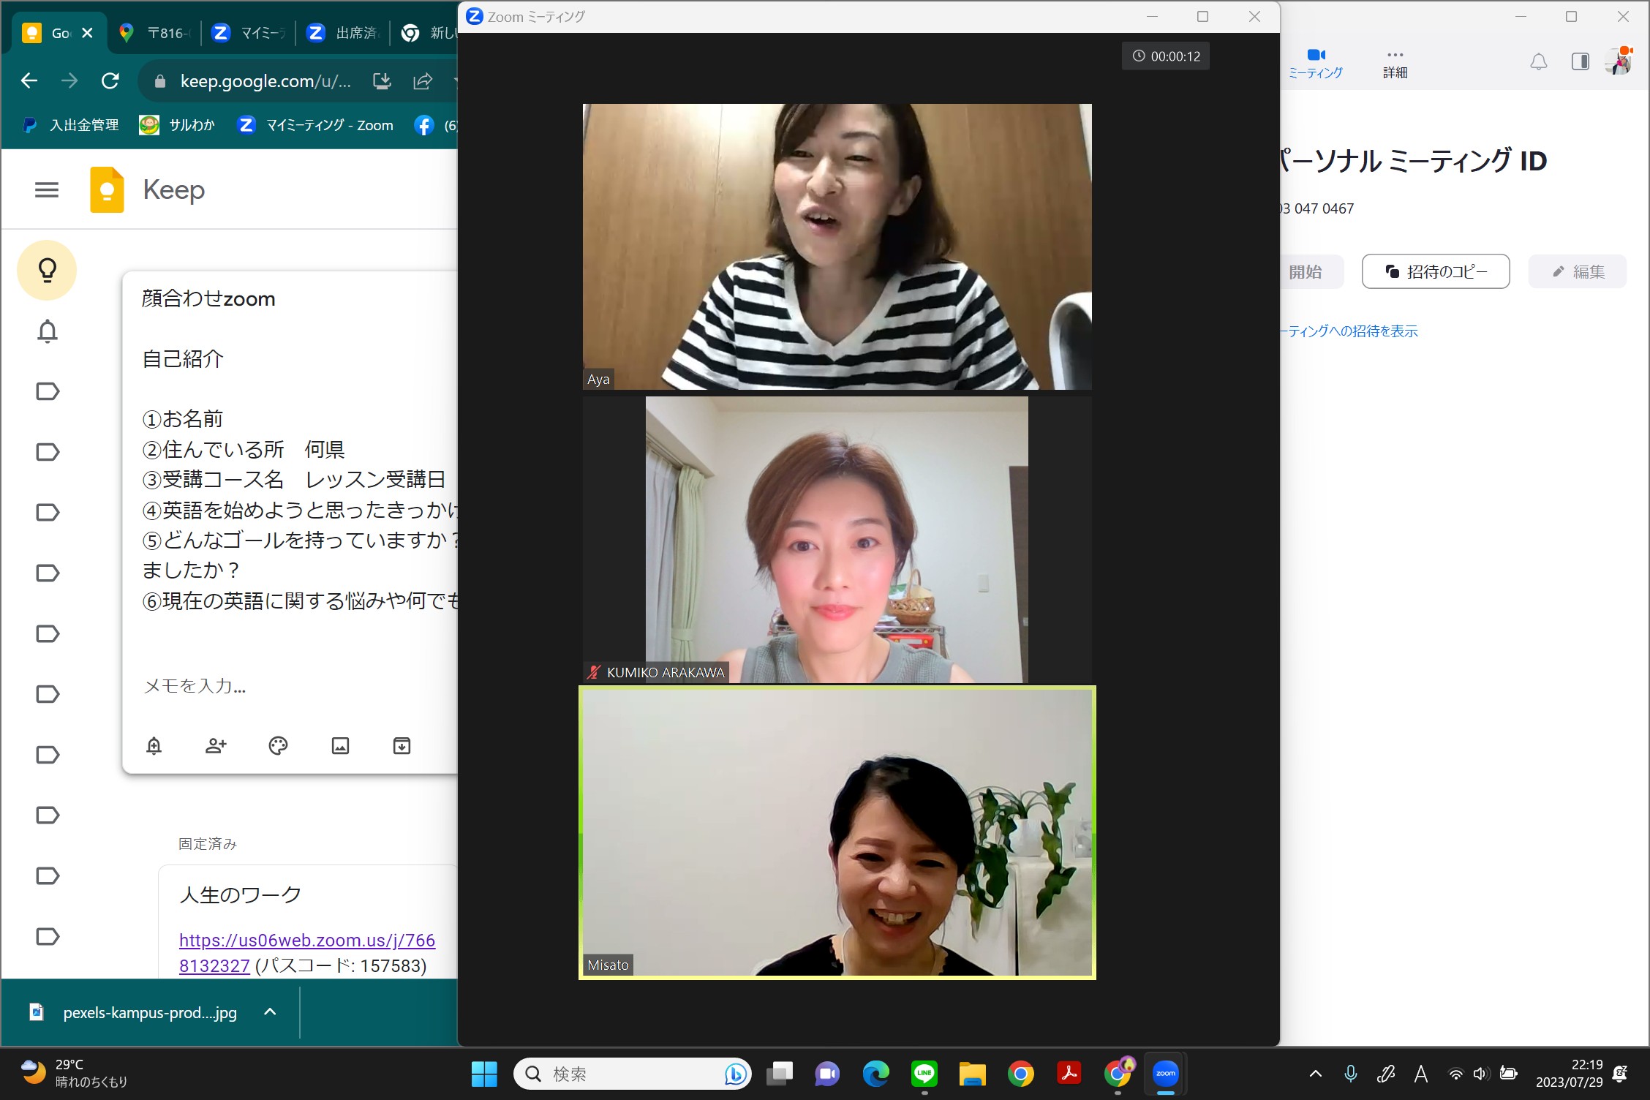The height and width of the screenshot is (1100, 1650).
Task: Open Adobe Acrobat from the taskbar
Action: point(1069,1074)
